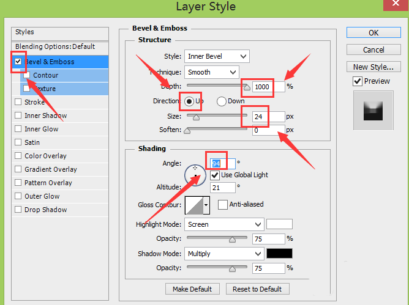409x305 pixels.
Task: Select the Up direction radio button
Action: coord(189,101)
